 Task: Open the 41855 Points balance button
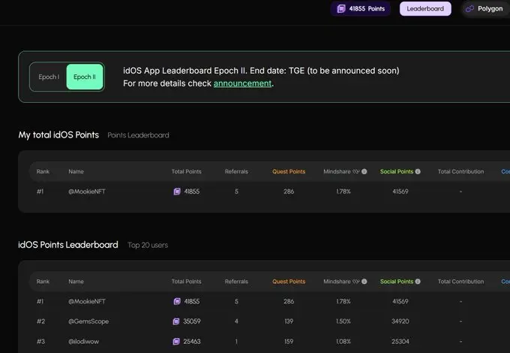pos(361,9)
